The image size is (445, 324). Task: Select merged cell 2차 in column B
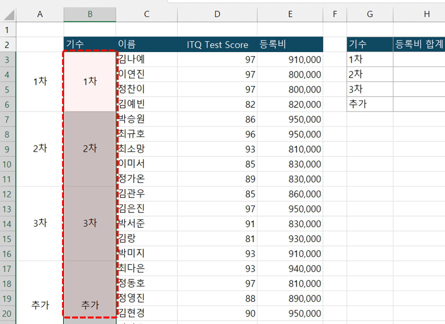(90, 149)
